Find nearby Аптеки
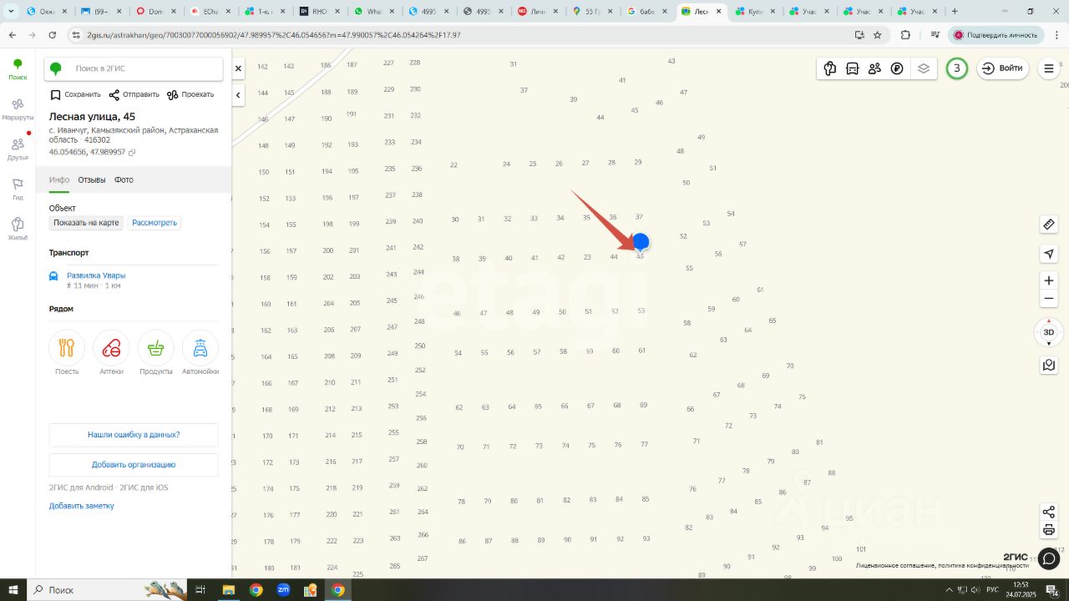 click(111, 353)
